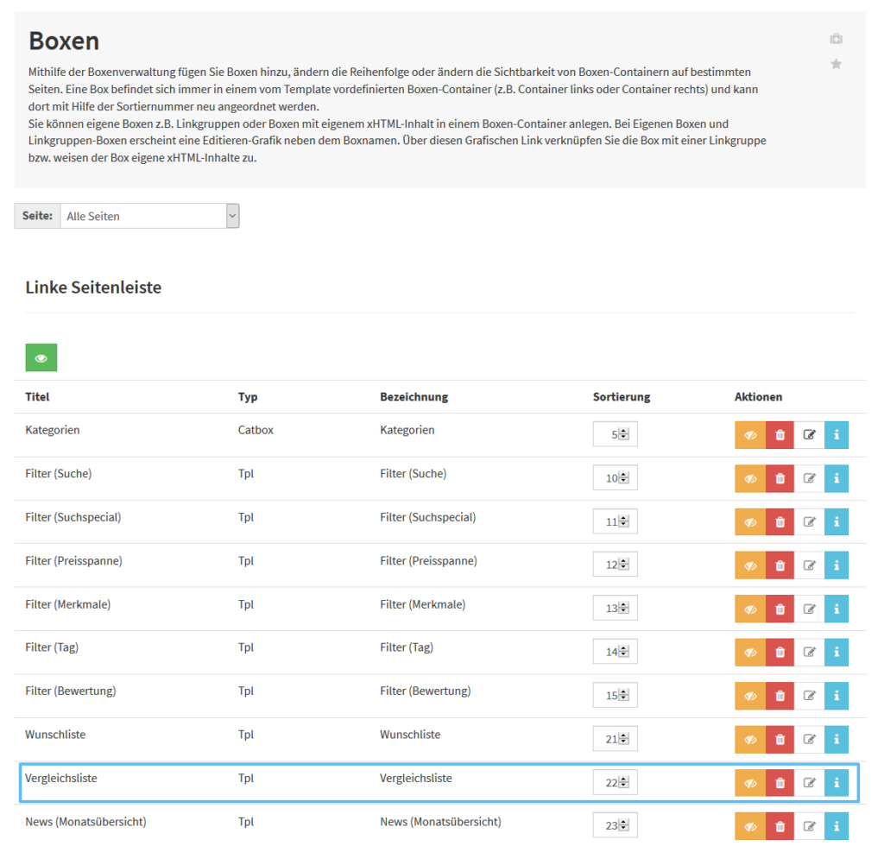This screenshot has height=846, width=884.
Task: Click the Kategorien sorting stepper arrows
Action: [x=624, y=435]
